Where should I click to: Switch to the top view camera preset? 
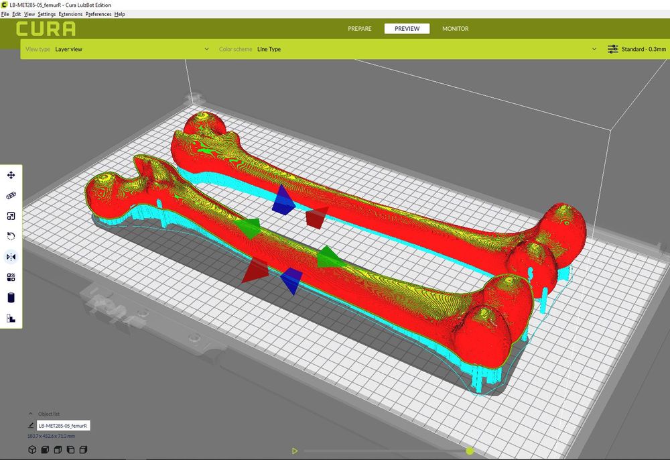pyautogui.click(x=58, y=450)
